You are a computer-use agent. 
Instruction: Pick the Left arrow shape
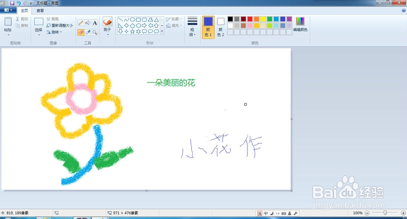[150, 26]
